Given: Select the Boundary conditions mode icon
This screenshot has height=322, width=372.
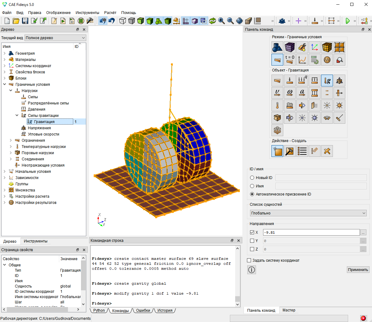Looking at the screenshot, I should coord(277,60).
